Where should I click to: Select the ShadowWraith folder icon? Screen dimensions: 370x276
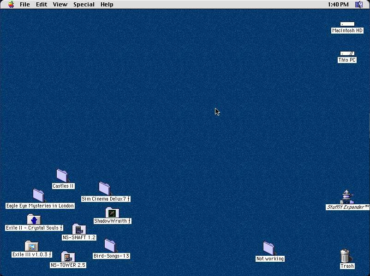click(x=112, y=213)
